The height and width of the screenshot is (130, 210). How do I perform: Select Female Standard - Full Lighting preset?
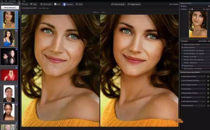pyautogui.click(x=196, y=54)
